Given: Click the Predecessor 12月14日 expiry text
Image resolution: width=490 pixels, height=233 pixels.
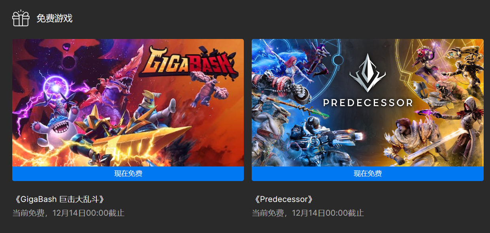Looking at the screenshot, I should click(308, 213).
